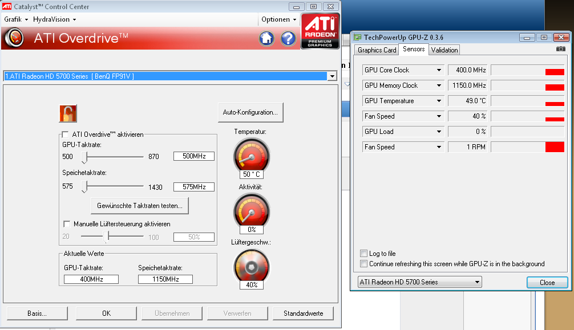This screenshot has width=574, height=330.
Task: Click the fan speed slider thumb
Action: click(107, 237)
